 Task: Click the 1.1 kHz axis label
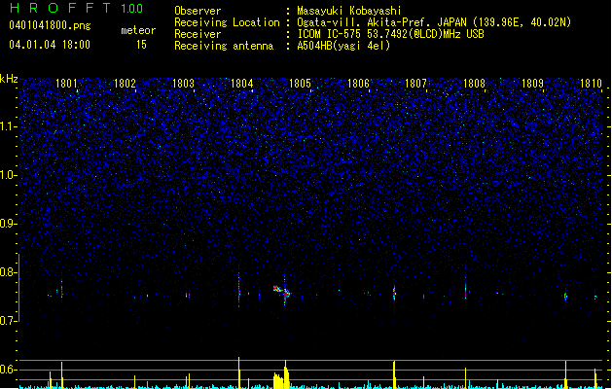click(8, 126)
